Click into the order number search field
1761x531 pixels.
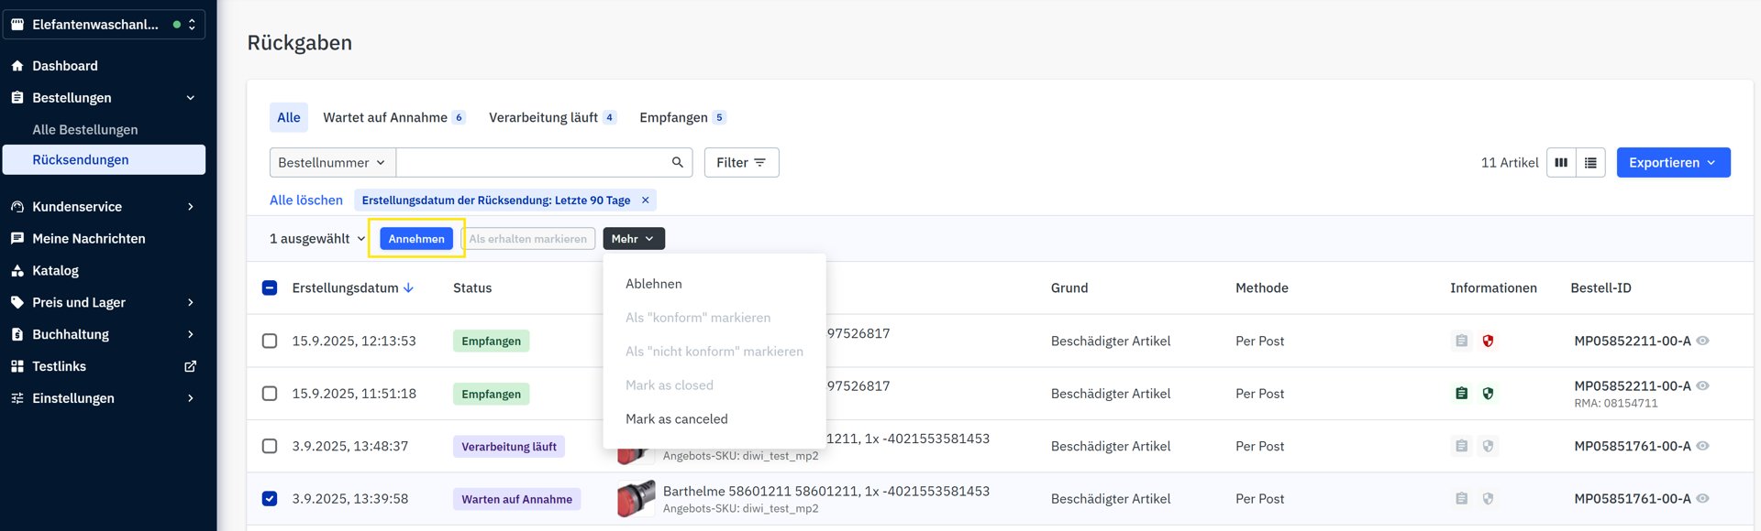point(532,162)
